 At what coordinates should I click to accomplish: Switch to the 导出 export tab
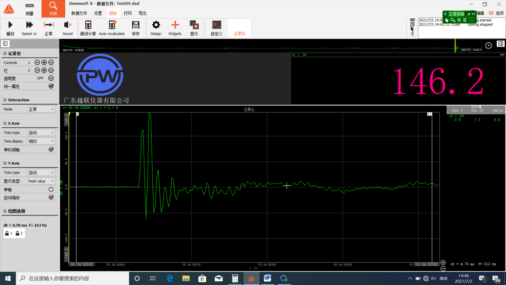click(x=142, y=13)
